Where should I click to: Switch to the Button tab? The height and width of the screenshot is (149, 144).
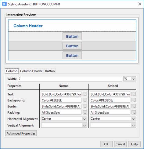coord(50,71)
